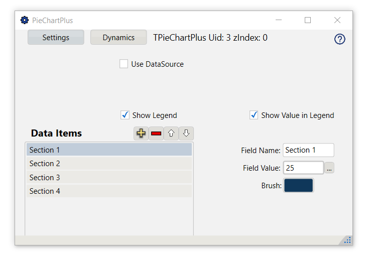Toggle Show Value in Legend checkbox

[254, 115]
